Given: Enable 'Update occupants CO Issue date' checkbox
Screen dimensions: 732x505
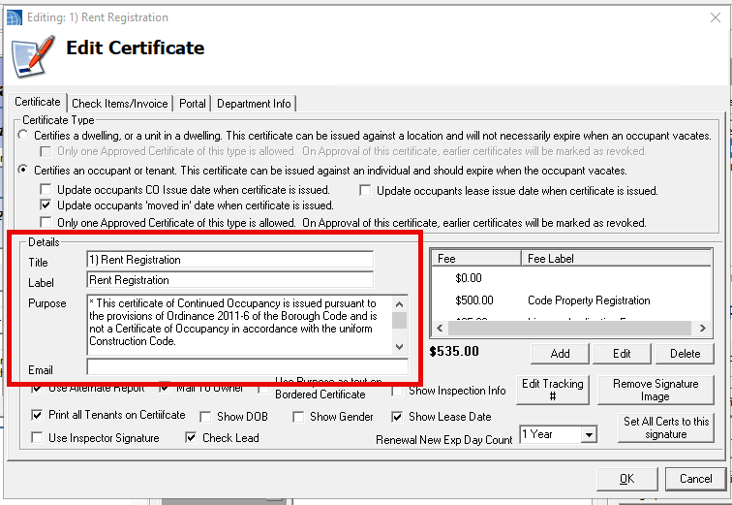Looking at the screenshot, I should (46, 190).
